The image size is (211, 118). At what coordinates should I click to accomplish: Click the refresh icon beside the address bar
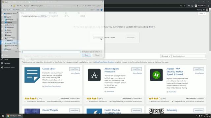coord(78,6)
